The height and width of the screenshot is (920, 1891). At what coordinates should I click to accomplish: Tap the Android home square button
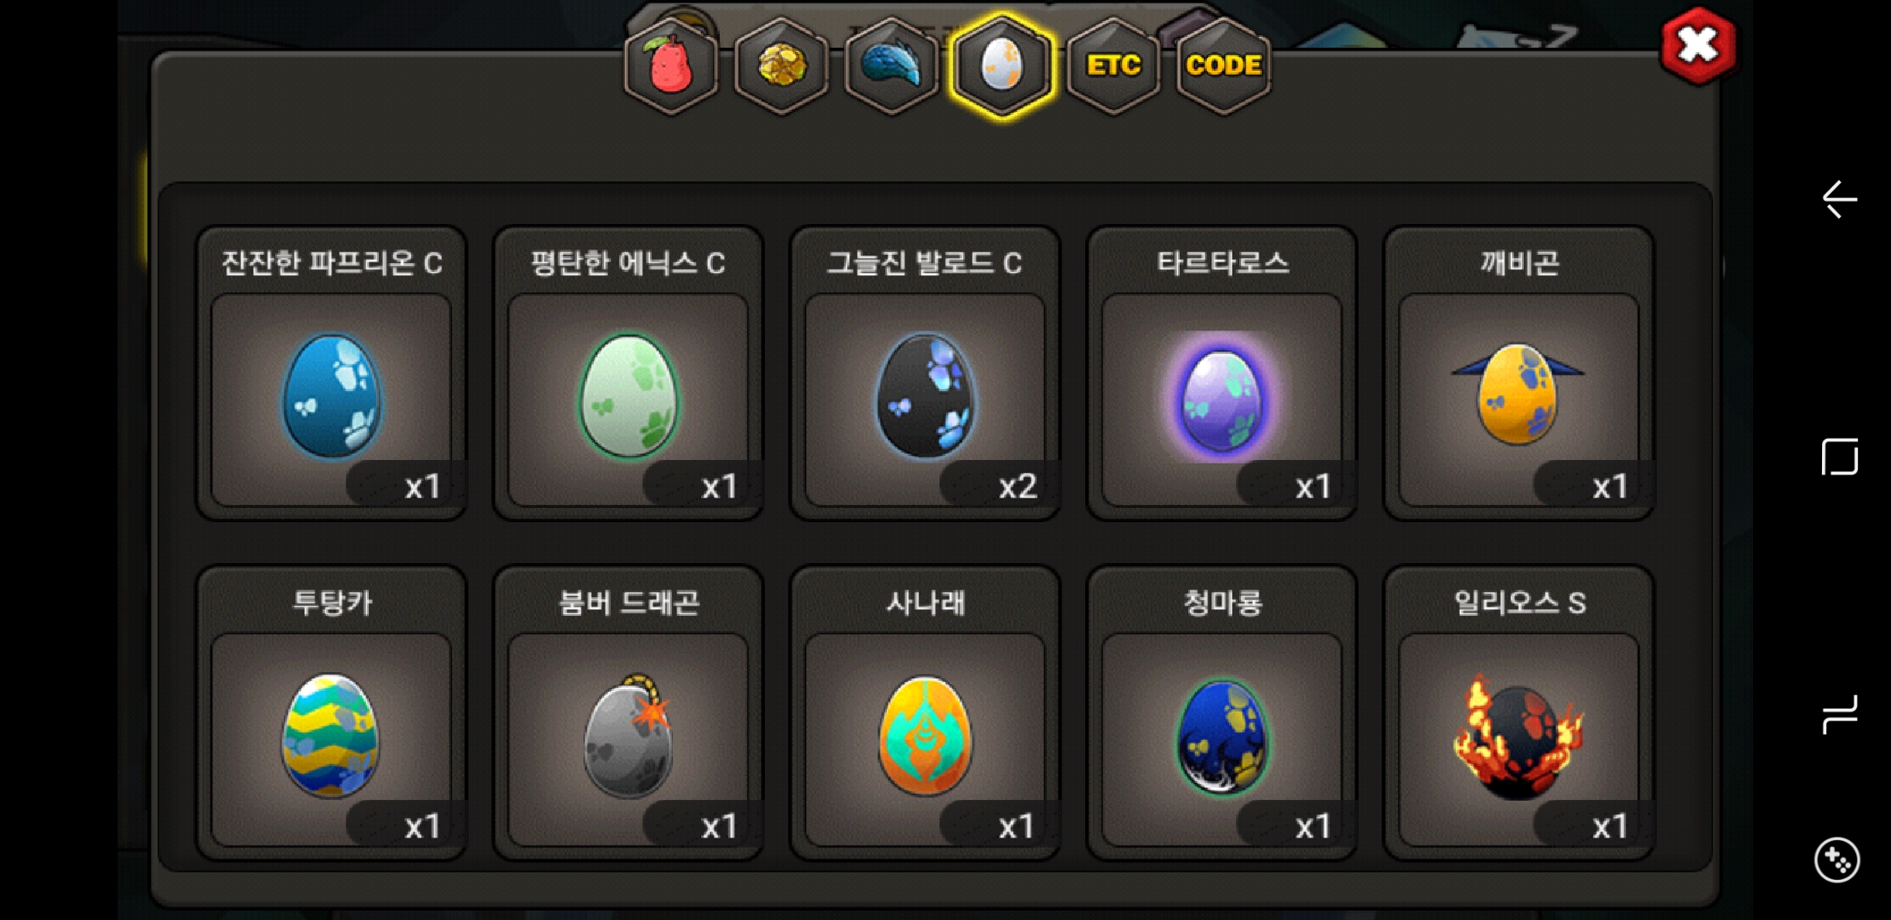1839,457
